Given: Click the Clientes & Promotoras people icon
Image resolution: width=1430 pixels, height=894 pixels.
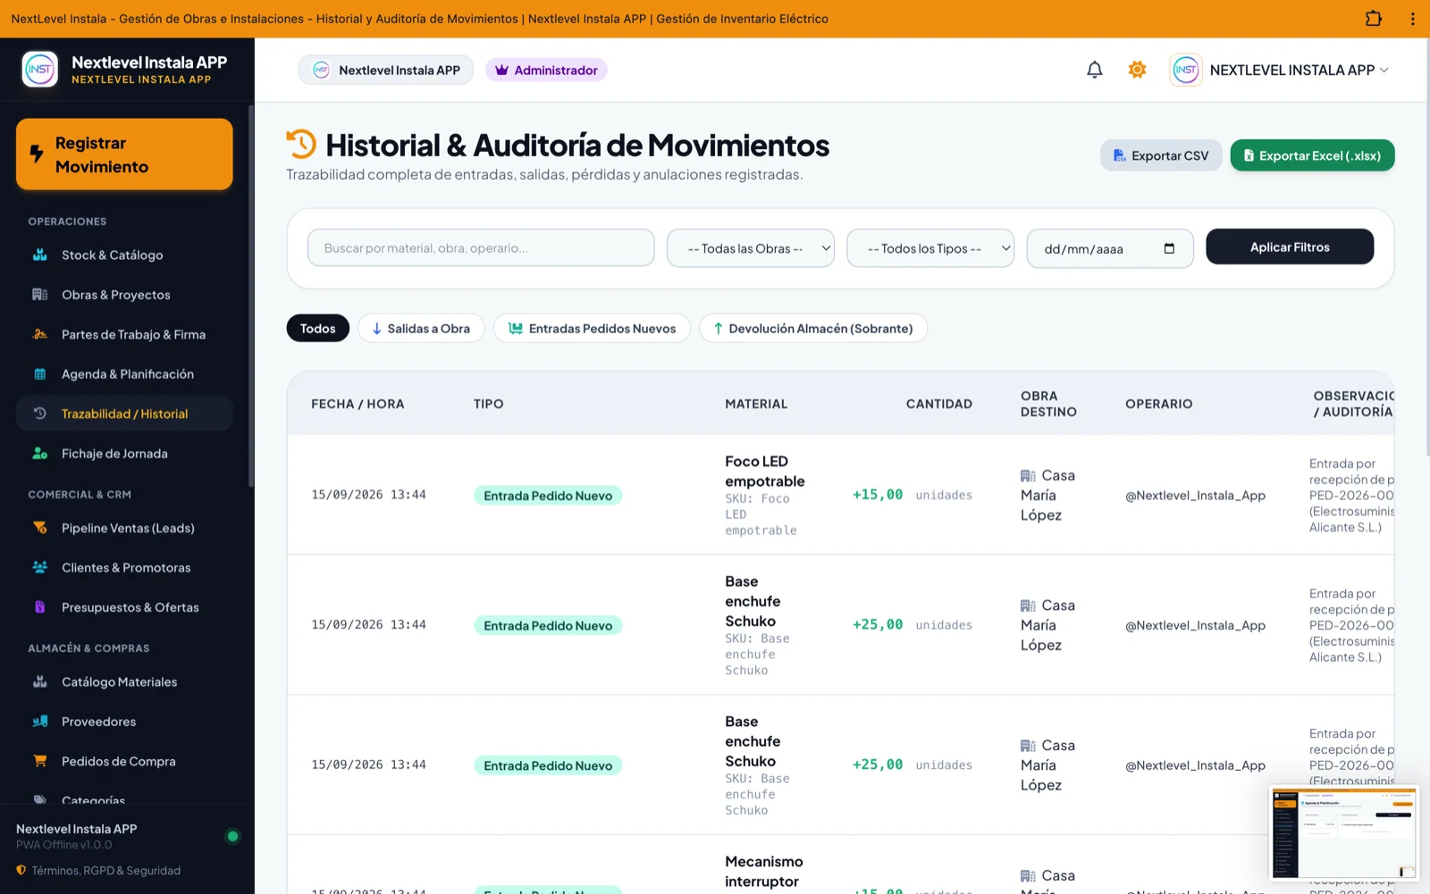Looking at the screenshot, I should [40, 568].
